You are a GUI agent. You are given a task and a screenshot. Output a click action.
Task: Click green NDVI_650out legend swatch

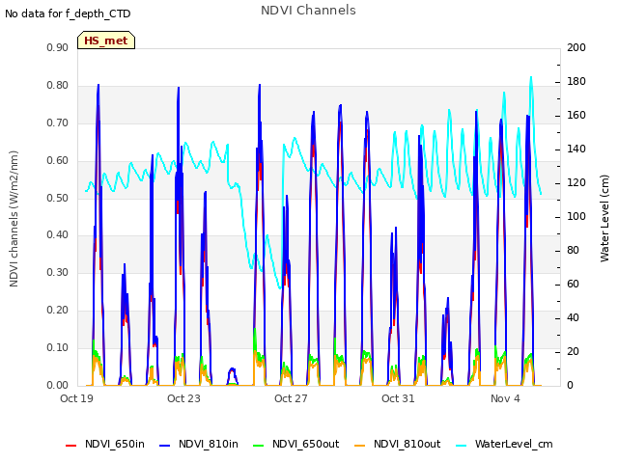(259, 446)
